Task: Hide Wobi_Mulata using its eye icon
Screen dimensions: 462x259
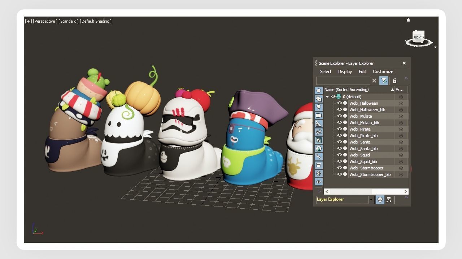Action: pos(339,116)
